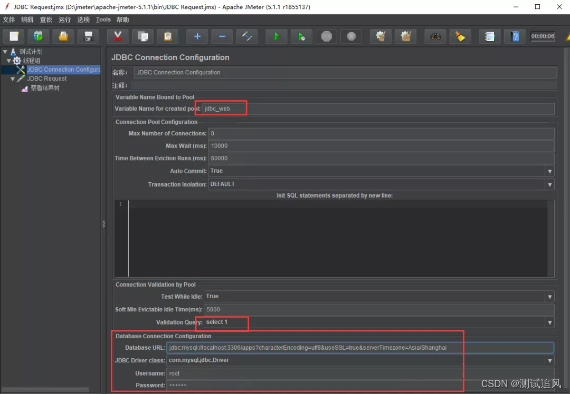
Task: Click Soft Min Evictable Idle Time field
Action: click(x=379, y=310)
